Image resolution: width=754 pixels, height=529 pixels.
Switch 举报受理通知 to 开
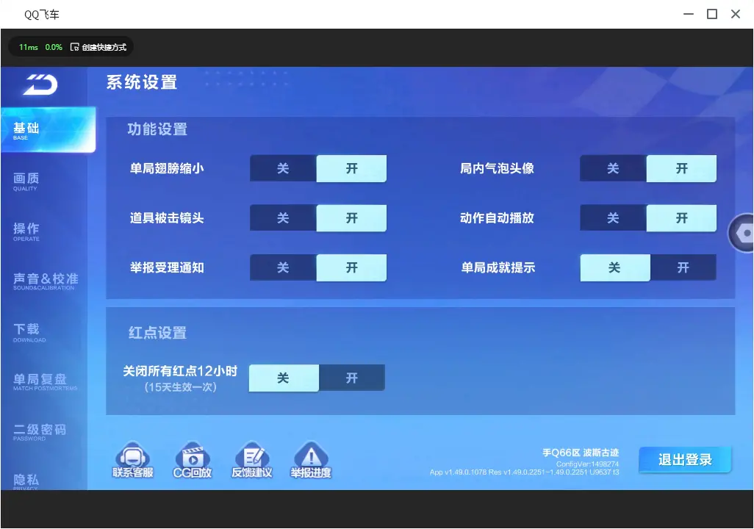[x=351, y=267]
